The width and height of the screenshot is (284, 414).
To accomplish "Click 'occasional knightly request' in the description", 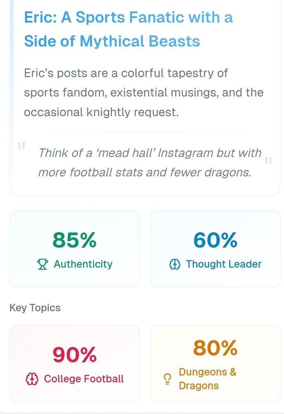I will click(101, 112).
